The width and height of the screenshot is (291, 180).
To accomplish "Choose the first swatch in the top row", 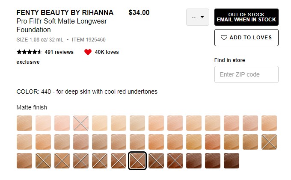I will [x=24, y=123].
